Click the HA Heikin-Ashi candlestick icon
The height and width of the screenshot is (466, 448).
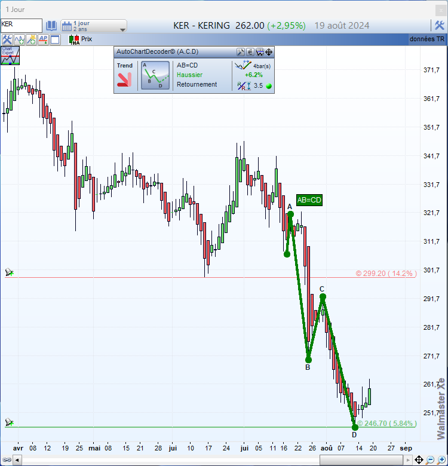click(x=74, y=39)
